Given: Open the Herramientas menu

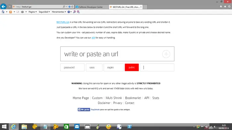Looking at the screenshot, I should pos(59,12).
